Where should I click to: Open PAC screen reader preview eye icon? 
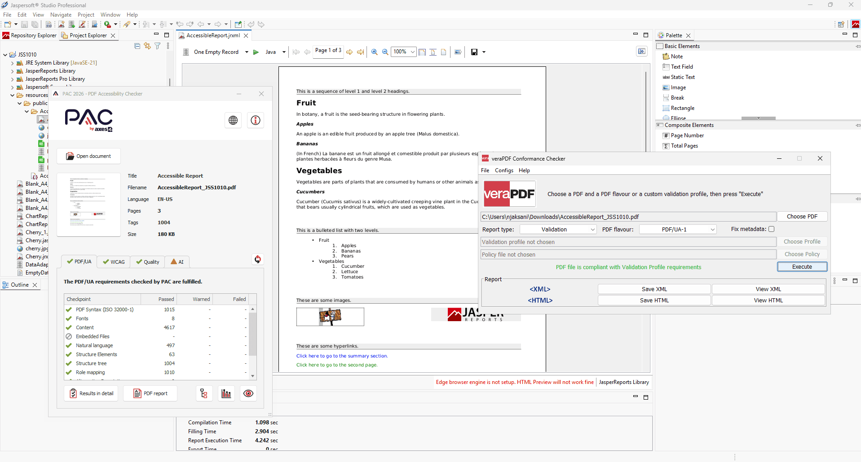click(x=248, y=393)
